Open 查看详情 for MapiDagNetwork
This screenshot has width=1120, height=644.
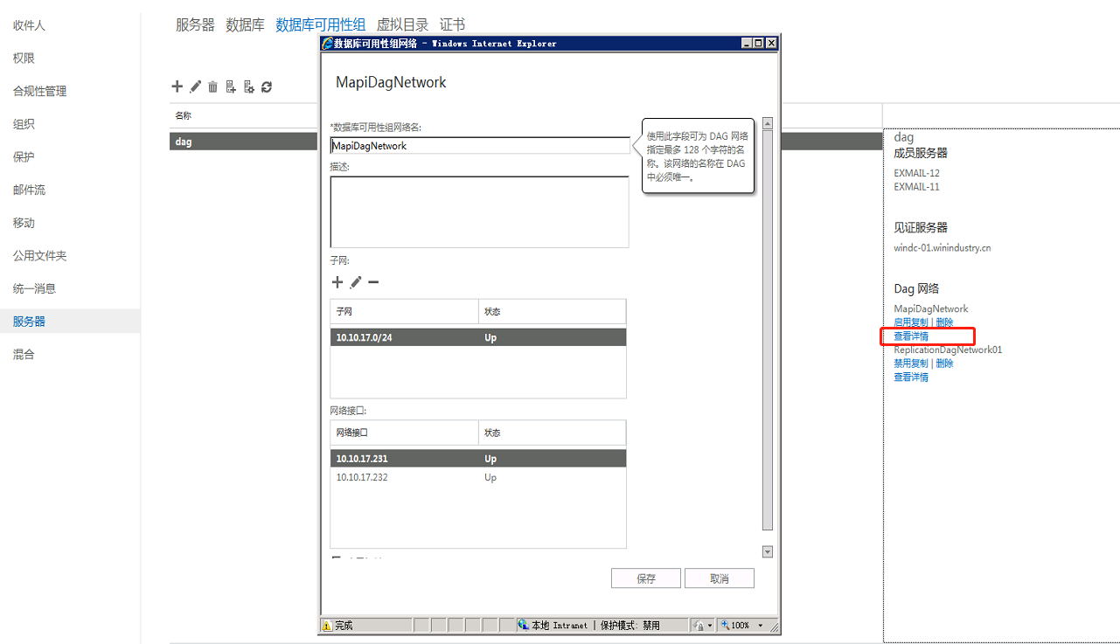[911, 336]
